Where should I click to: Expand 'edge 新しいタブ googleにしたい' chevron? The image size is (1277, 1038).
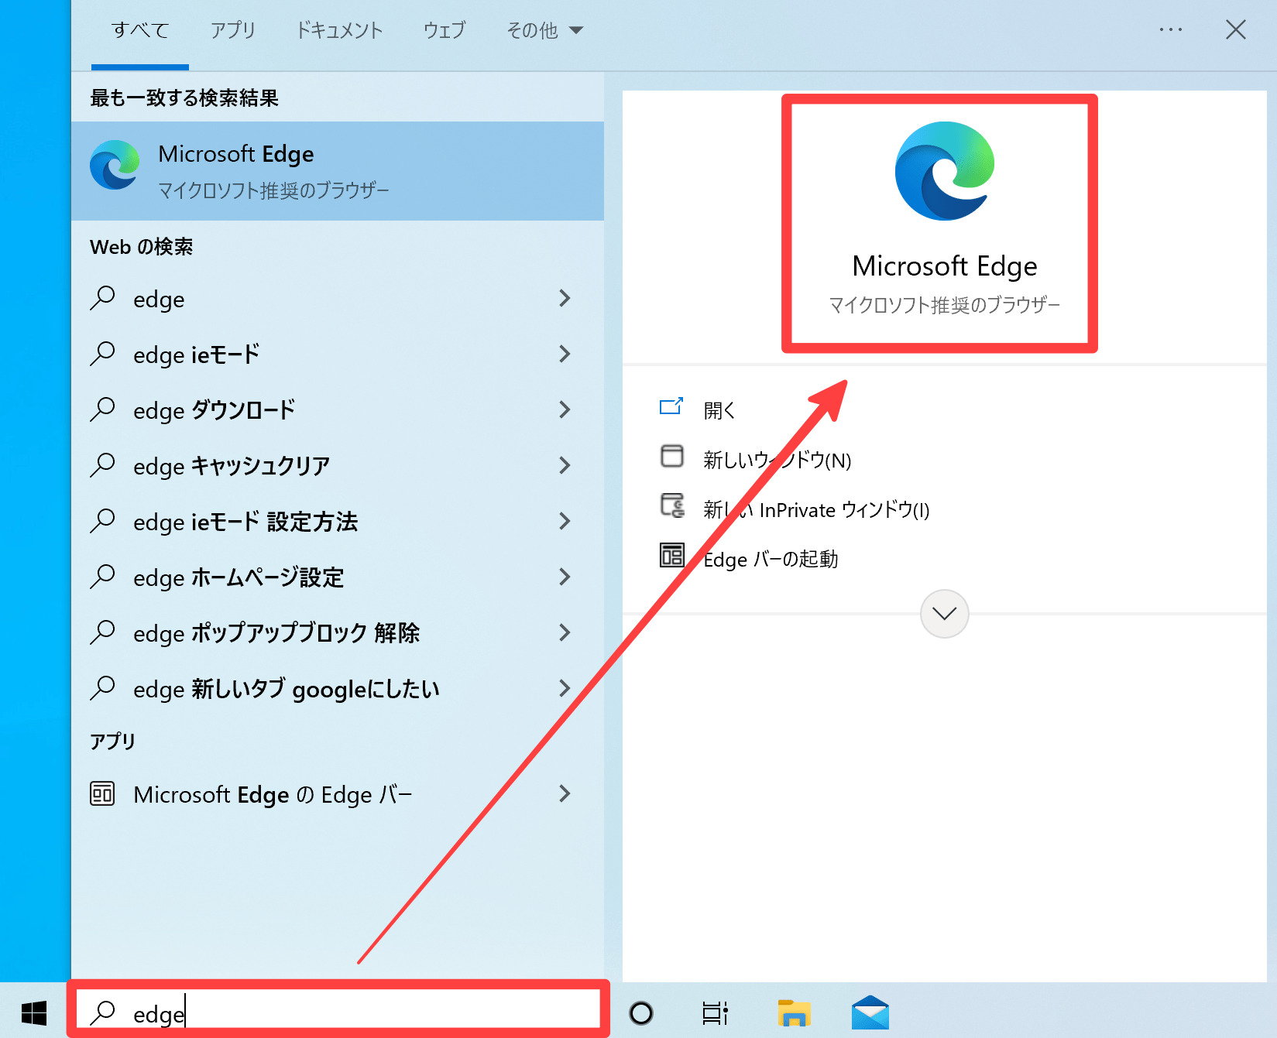(x=565, y=688)
